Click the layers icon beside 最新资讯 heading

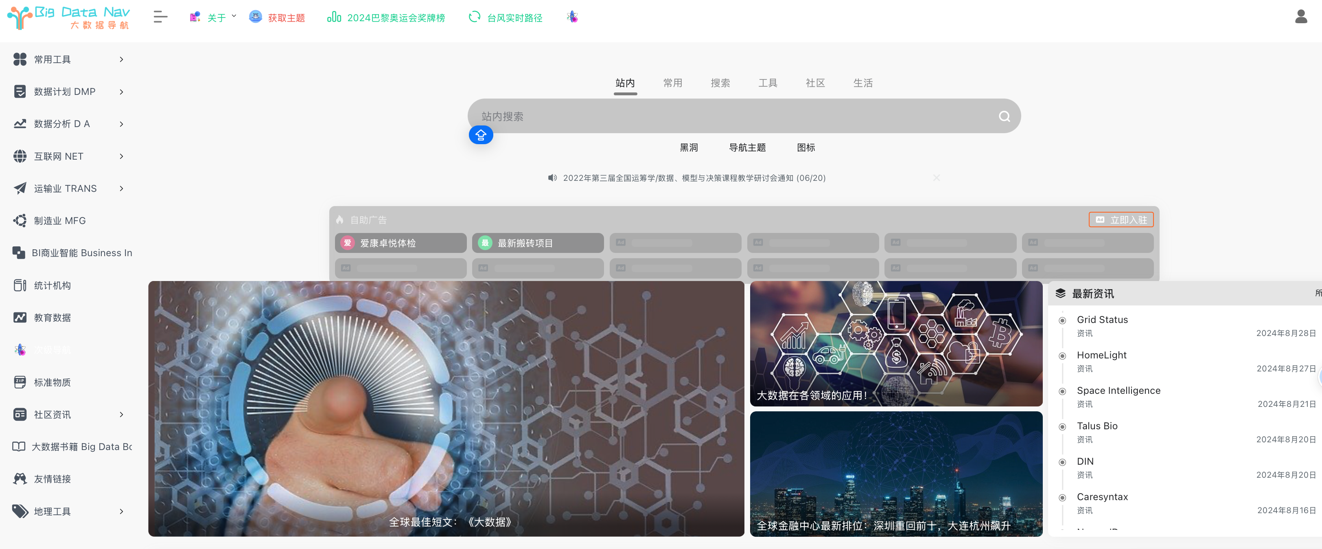(x=1061, y=293)
